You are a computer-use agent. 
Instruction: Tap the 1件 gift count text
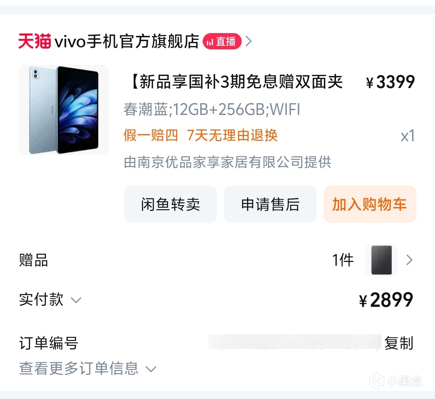coord(343,260)
